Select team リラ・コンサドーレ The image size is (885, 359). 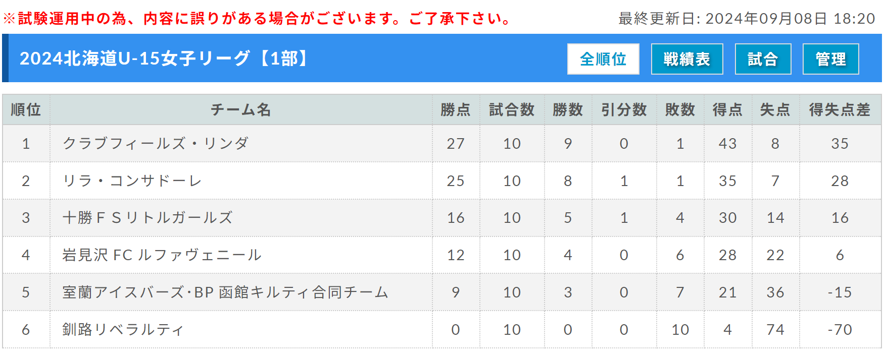tap(132, 181)
